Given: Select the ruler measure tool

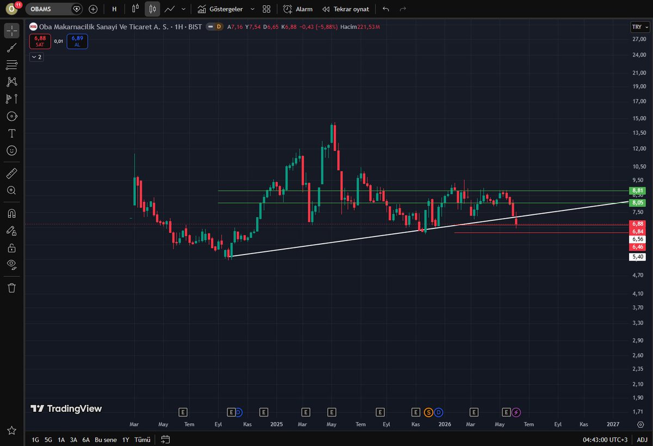Looking at the screenshot, I should coord(11,174).
